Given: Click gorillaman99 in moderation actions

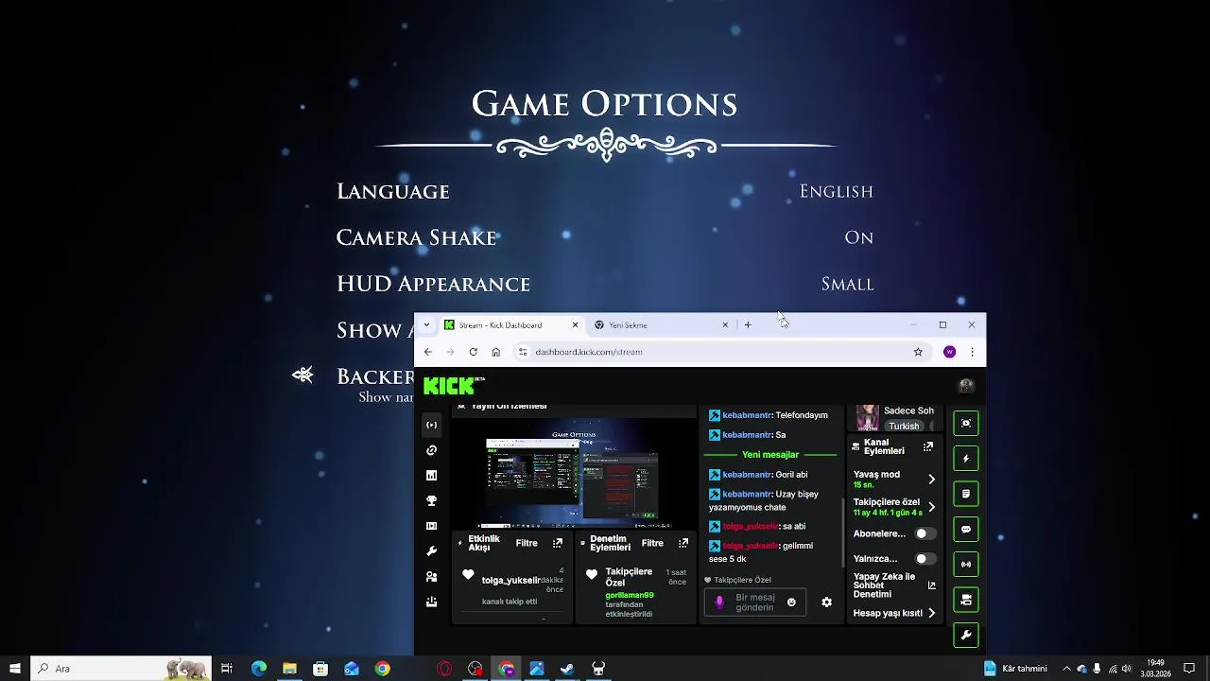Looking at the screenshot, I should pyautogui.click(x=630, y=595).
